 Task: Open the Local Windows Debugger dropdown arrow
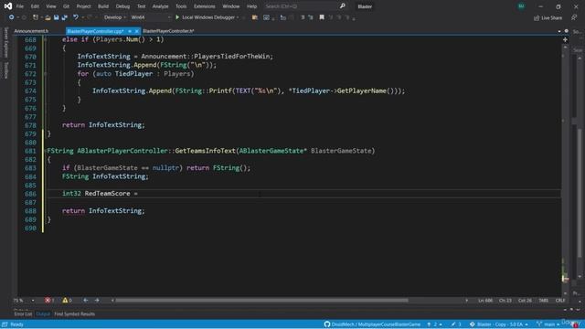238,17
